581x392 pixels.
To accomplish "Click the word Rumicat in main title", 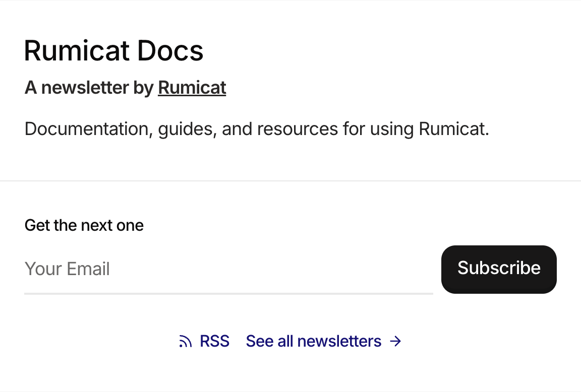I will (77, 51).
